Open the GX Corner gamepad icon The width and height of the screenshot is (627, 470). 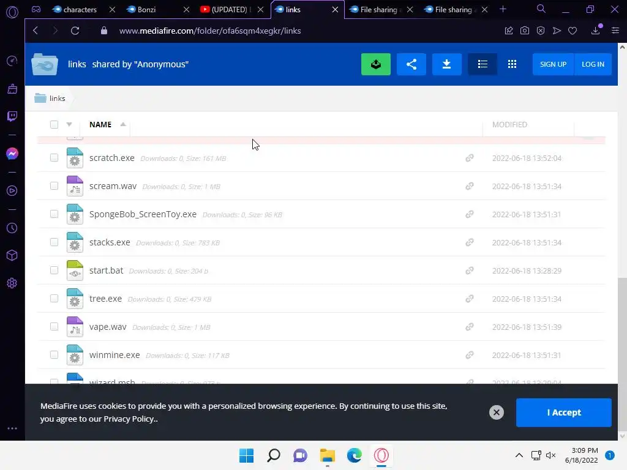[x=36, y=9]
